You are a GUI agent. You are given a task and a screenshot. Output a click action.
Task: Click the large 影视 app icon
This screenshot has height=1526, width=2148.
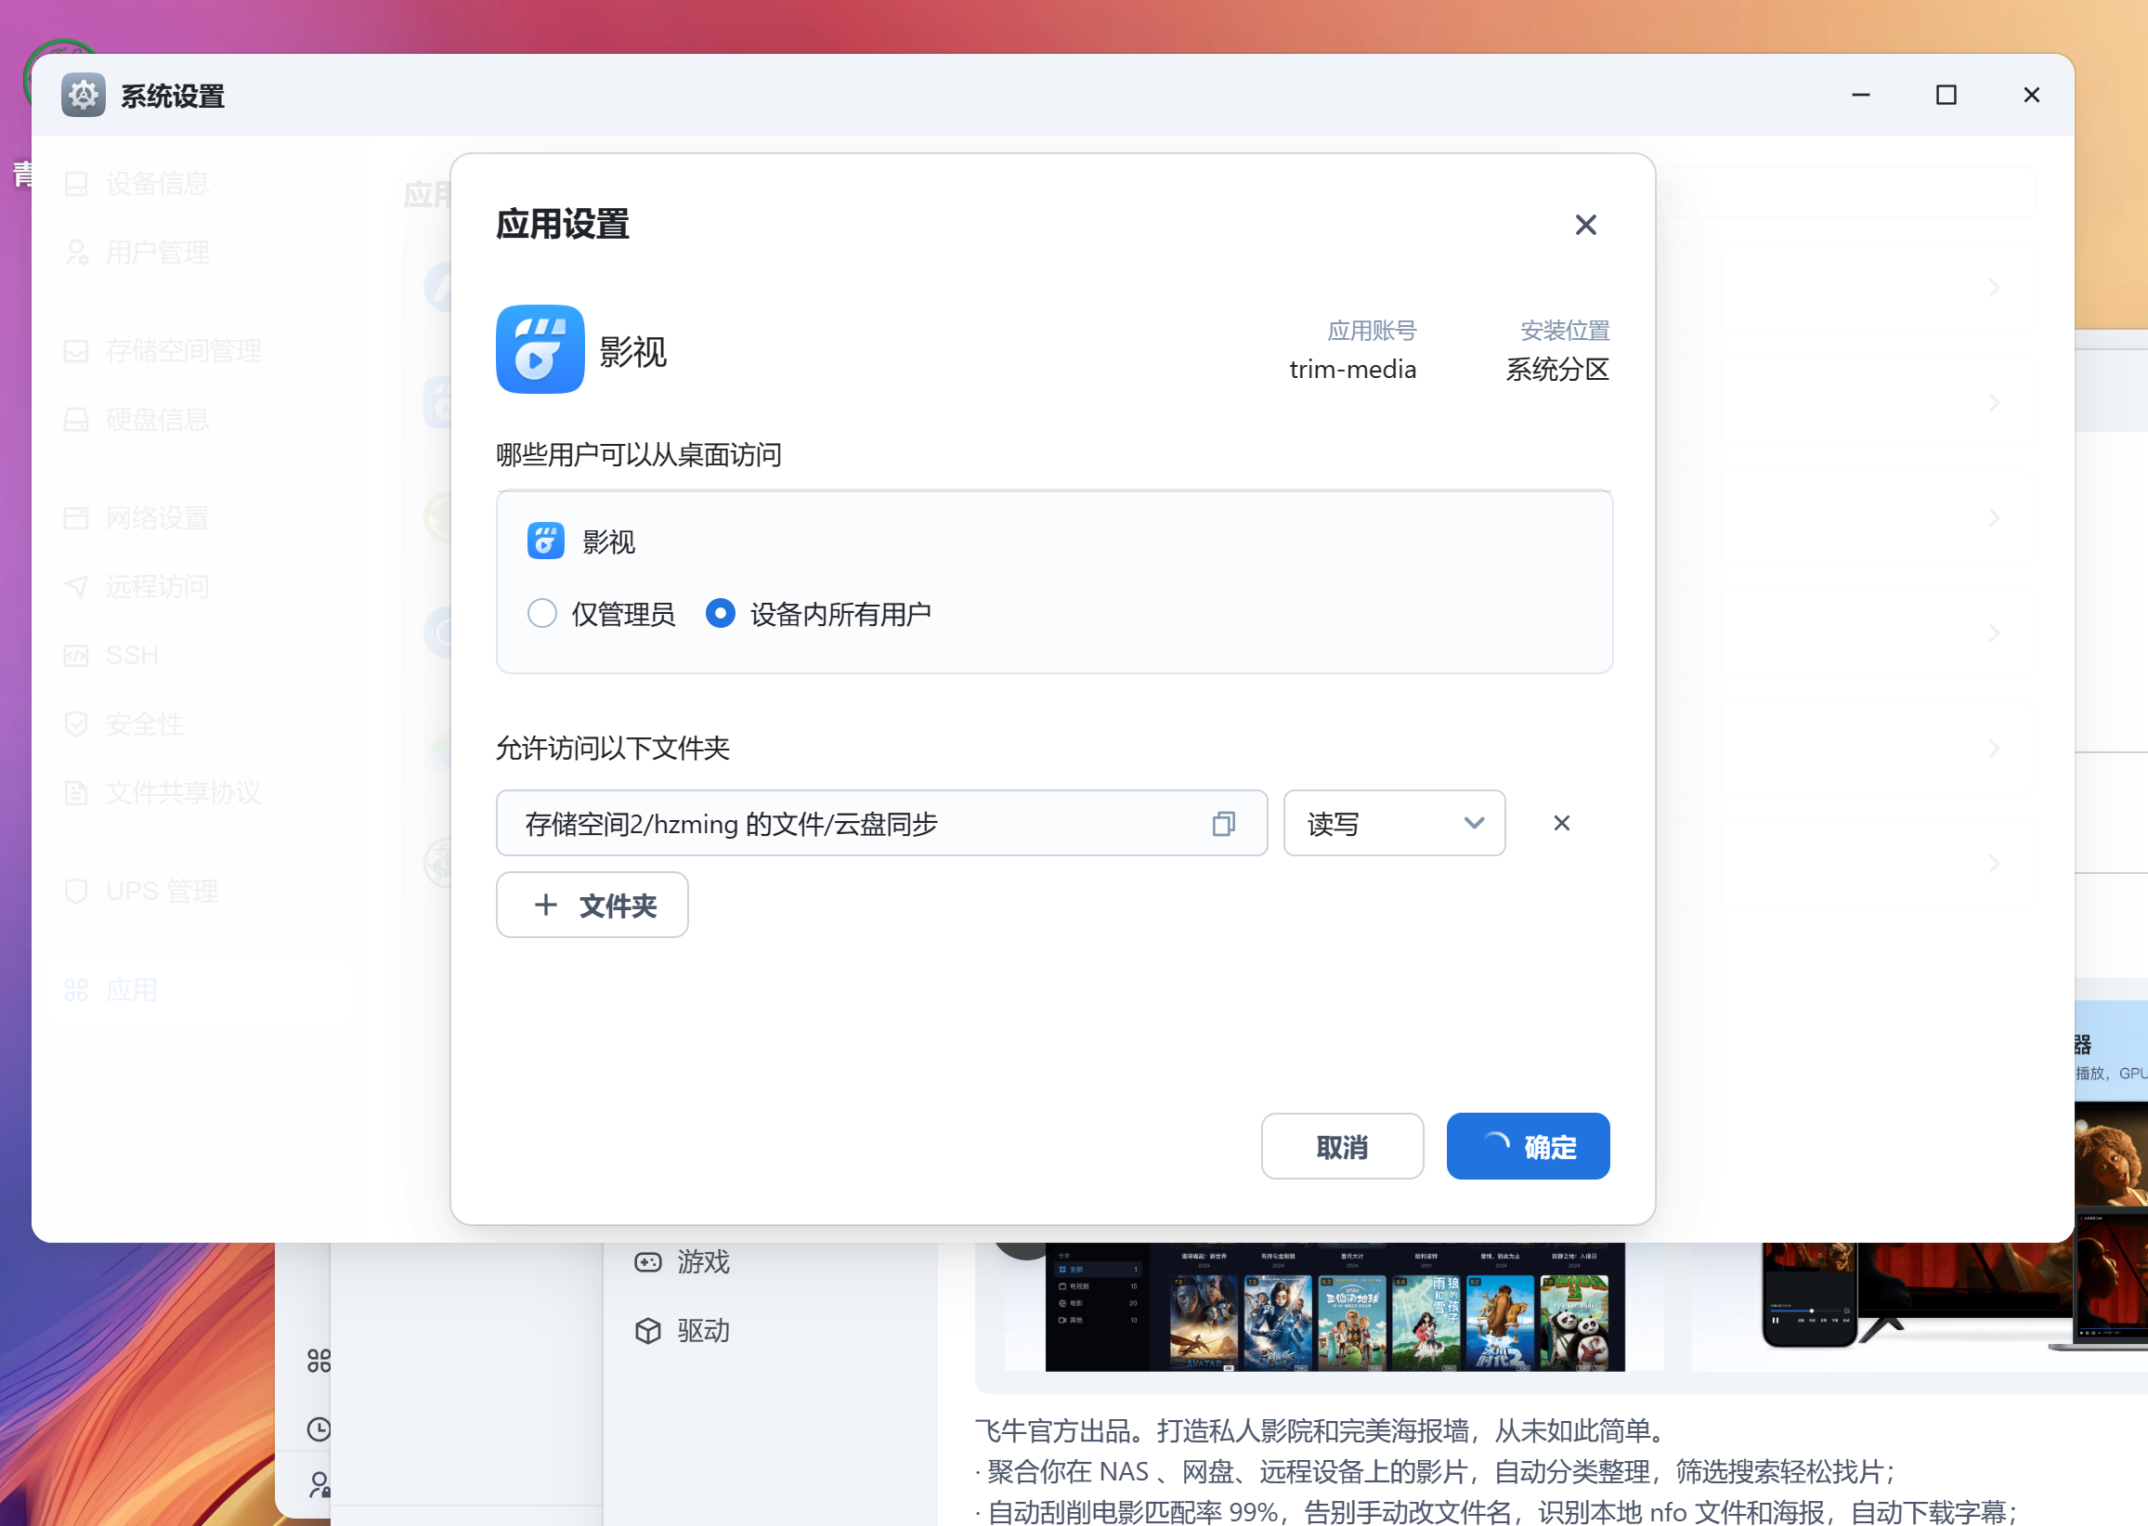pos(540,349)
